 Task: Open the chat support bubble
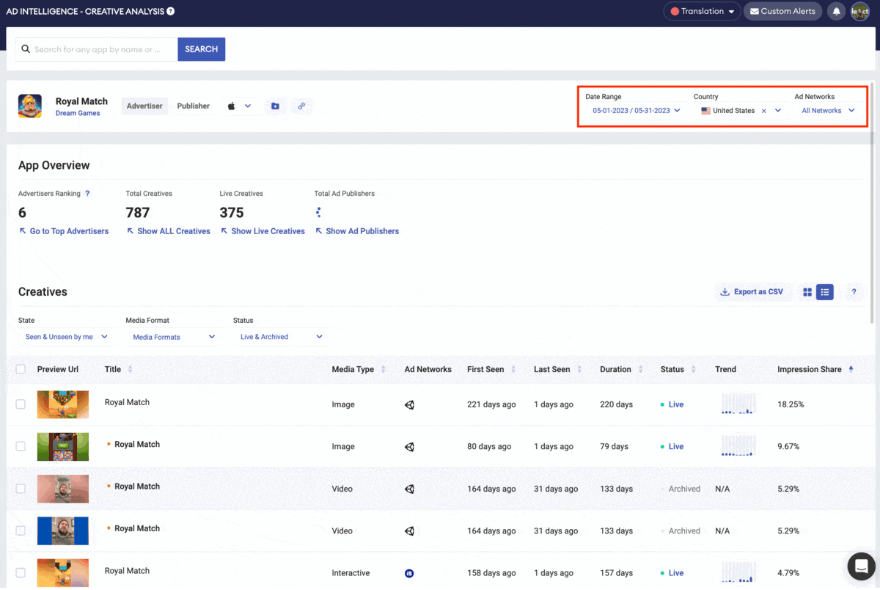pyautogui.click(x=862, y=567)
